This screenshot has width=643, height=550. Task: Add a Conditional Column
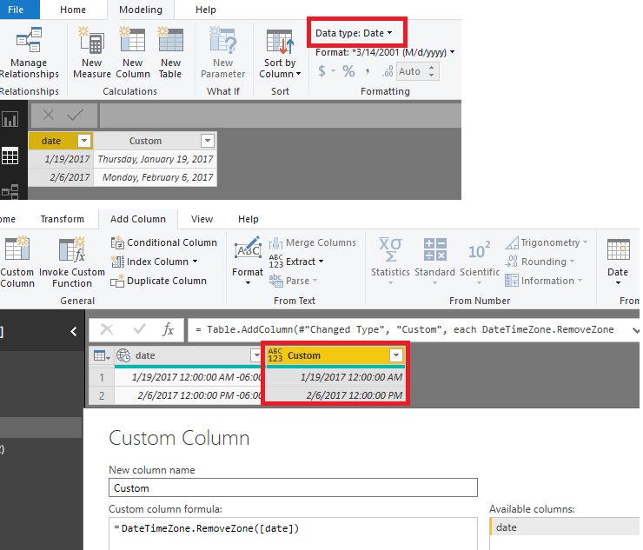pyautogui.click(x=163, y=242)
